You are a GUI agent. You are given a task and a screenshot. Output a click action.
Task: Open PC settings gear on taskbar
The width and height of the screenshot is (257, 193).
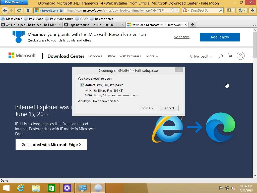click(67, 188)
